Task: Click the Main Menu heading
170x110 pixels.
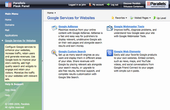Action: [x=12, y=14]
